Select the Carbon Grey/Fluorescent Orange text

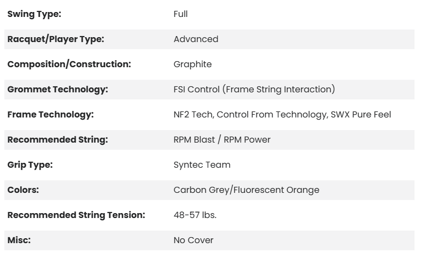pyautogui.click(x=246, y=190)
